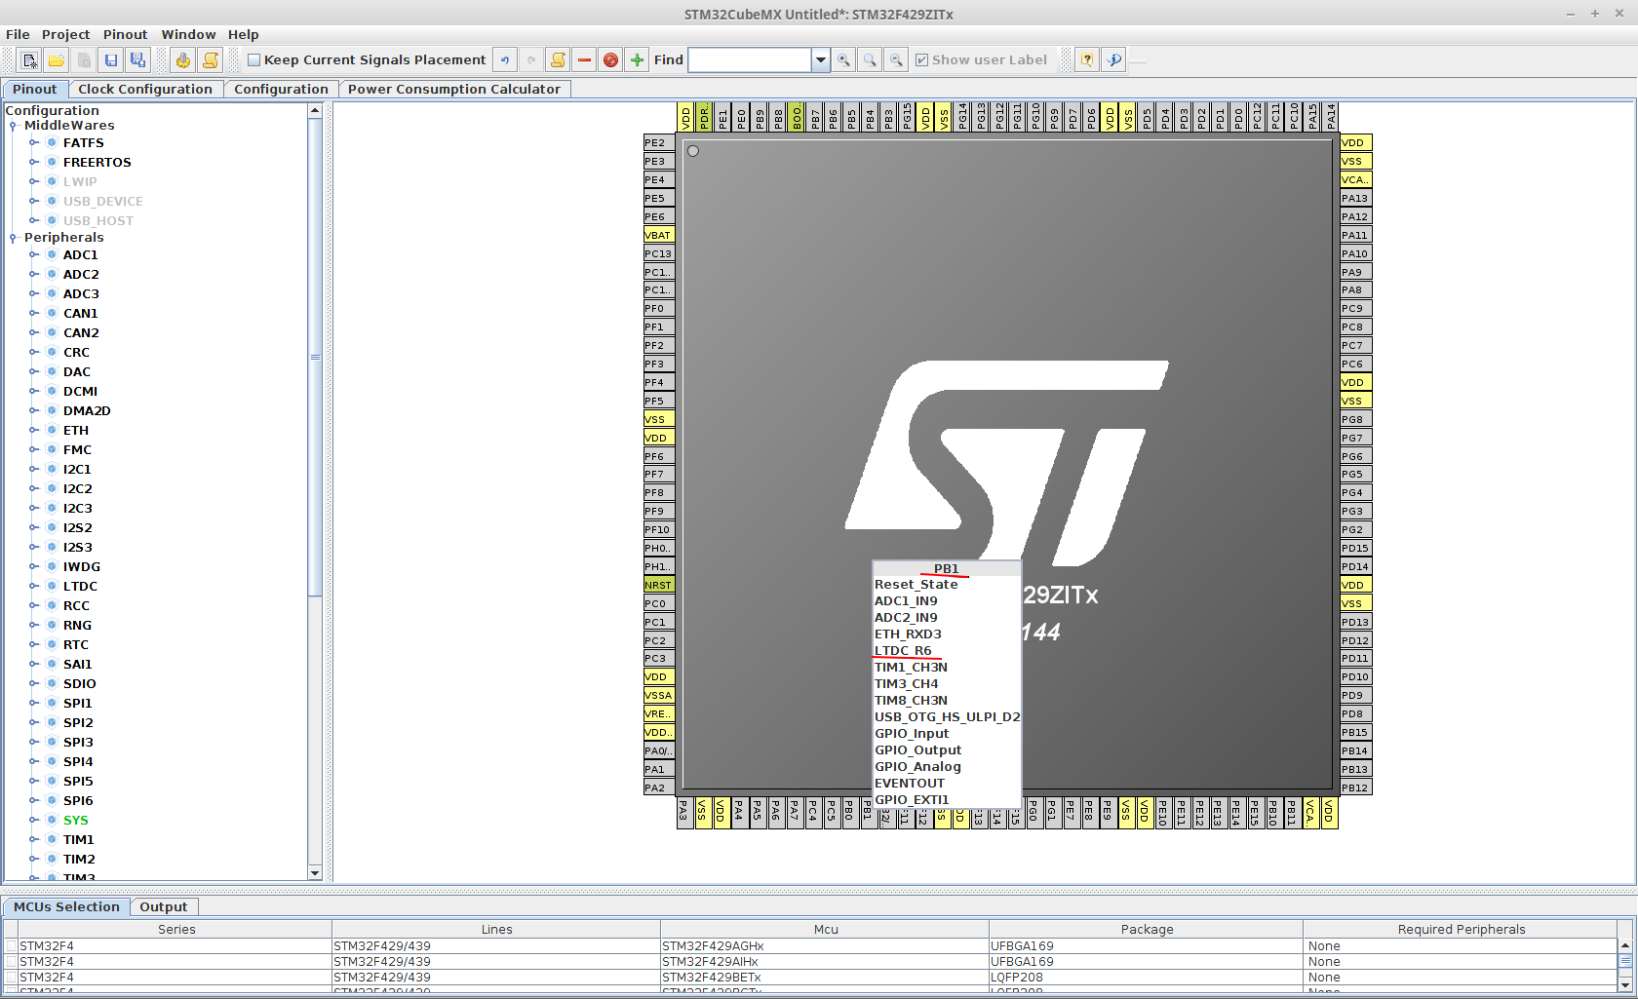The height and width of the screenshot is (999, 1638).
Task: Click the Save Project floppy icon
Action: [111, 60]
